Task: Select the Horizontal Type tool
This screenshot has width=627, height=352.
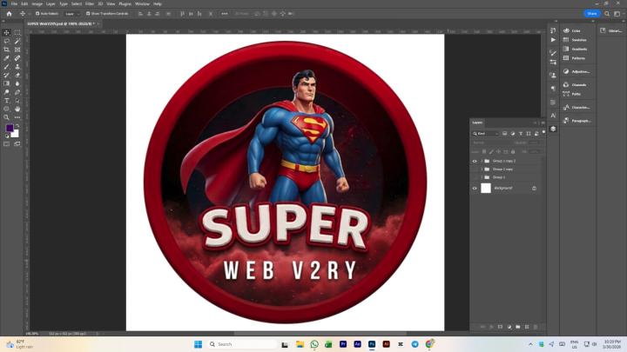Action: 6,101
